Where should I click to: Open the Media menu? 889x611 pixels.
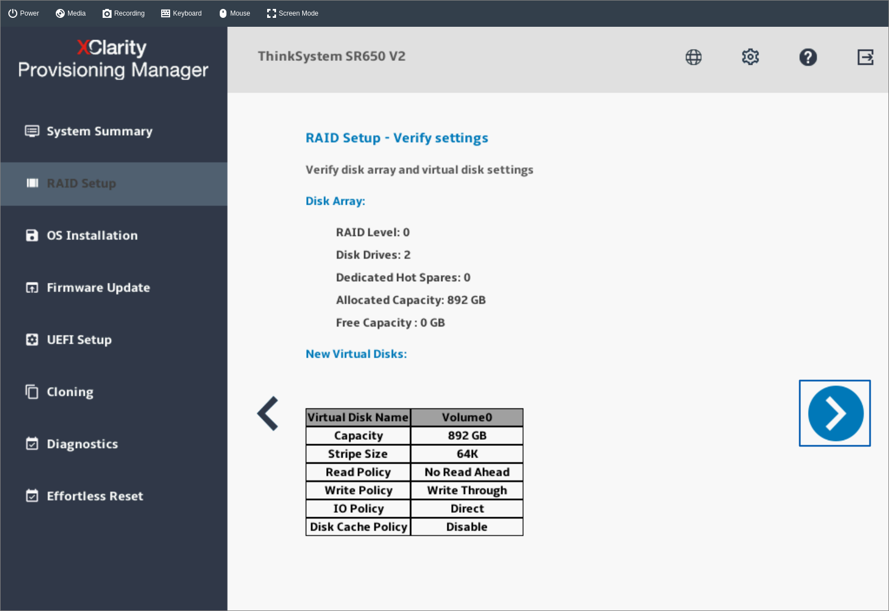[x=70, y=13]
